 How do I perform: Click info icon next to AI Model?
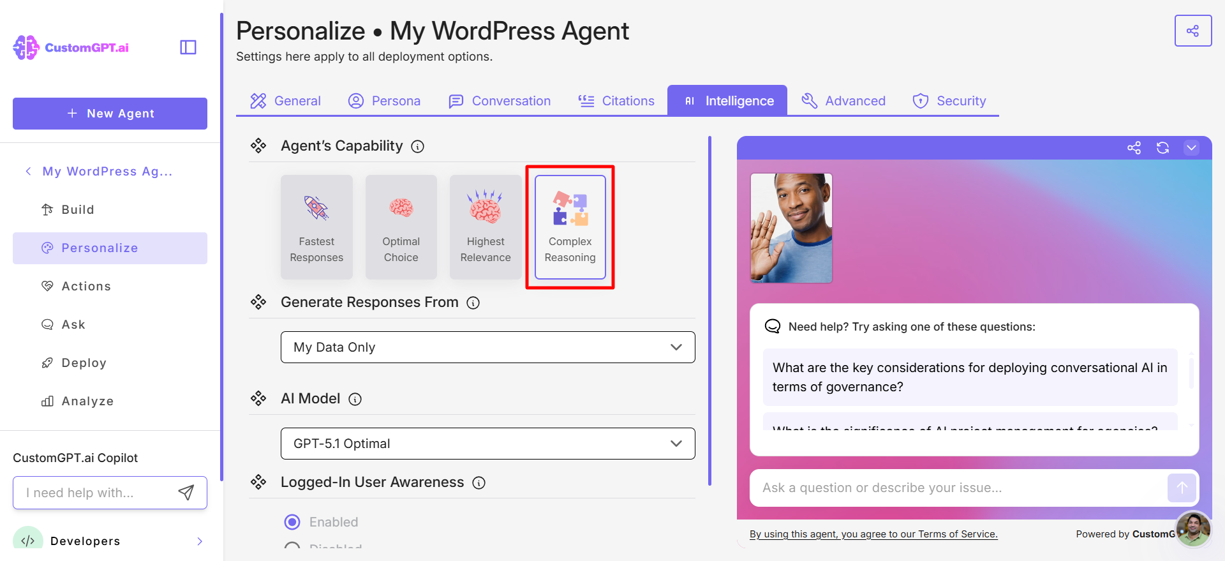point(355,400)
